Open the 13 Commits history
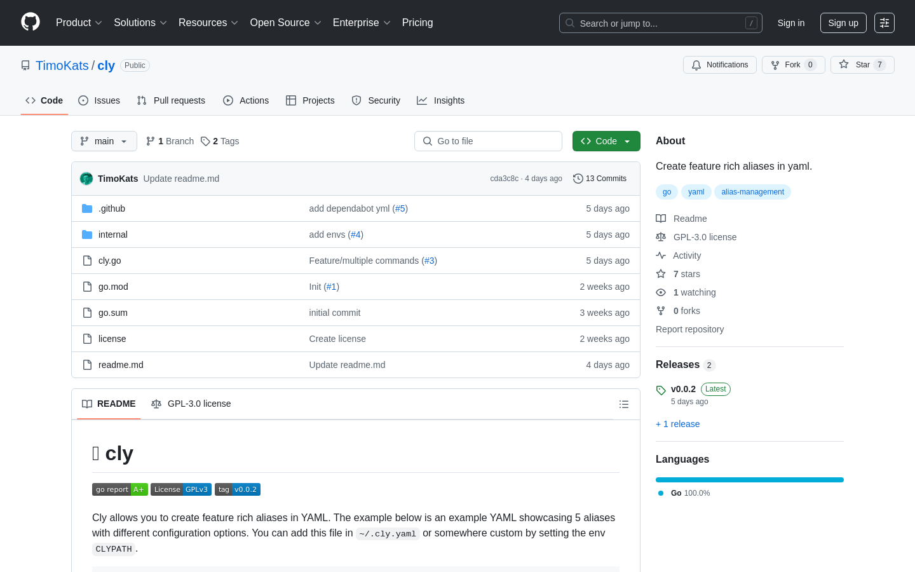The height and width of the screenshot is (572, 915). (600, 179)
